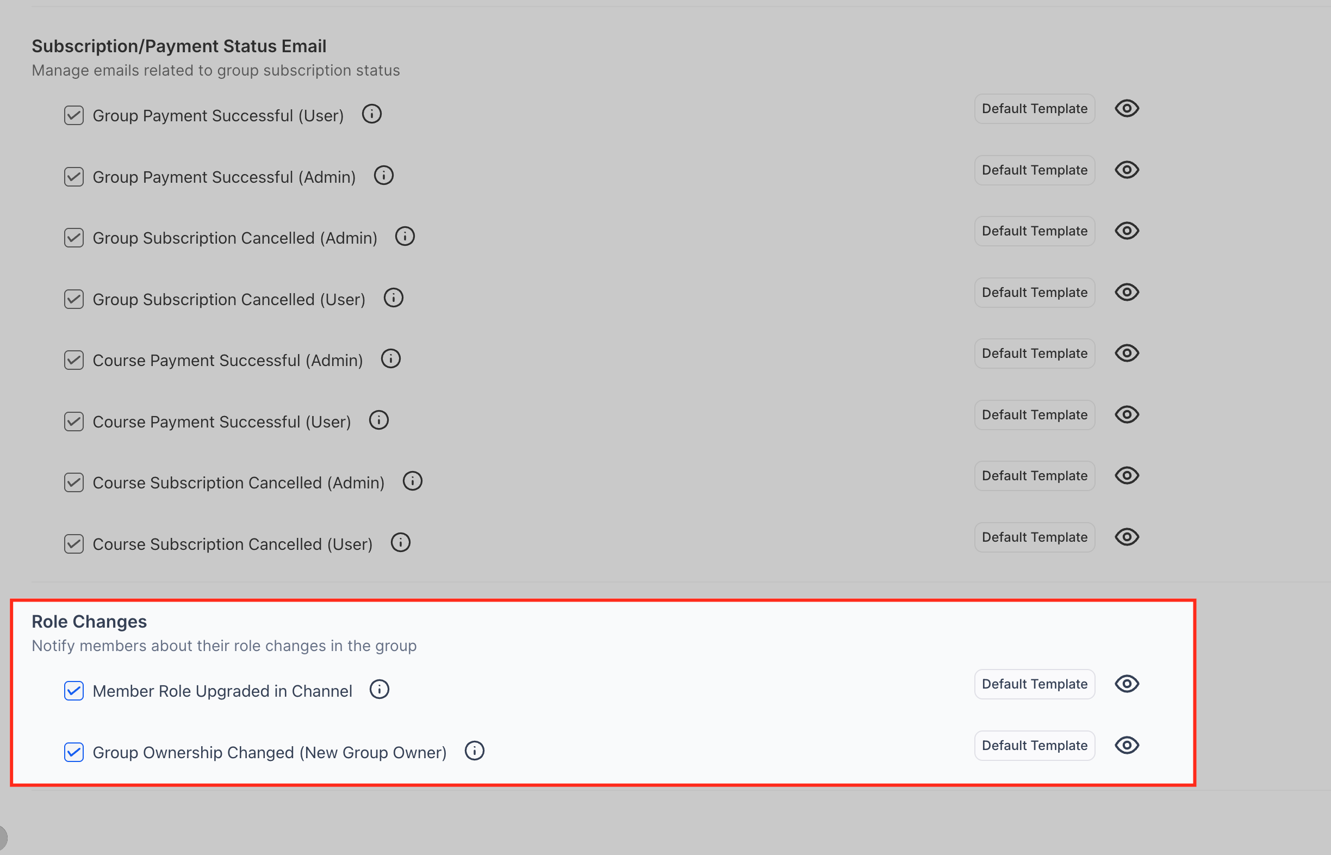Open Default Template for Member Role Upgraded
The height and width of the screenshot is (855, 1331).
point(1034,684)
